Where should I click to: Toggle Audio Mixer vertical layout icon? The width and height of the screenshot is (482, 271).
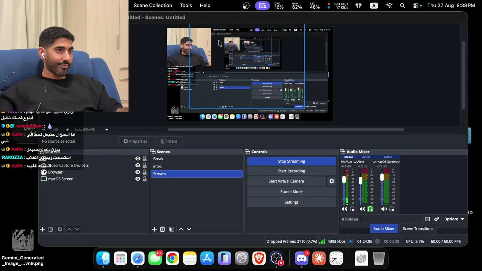point(427,219)
